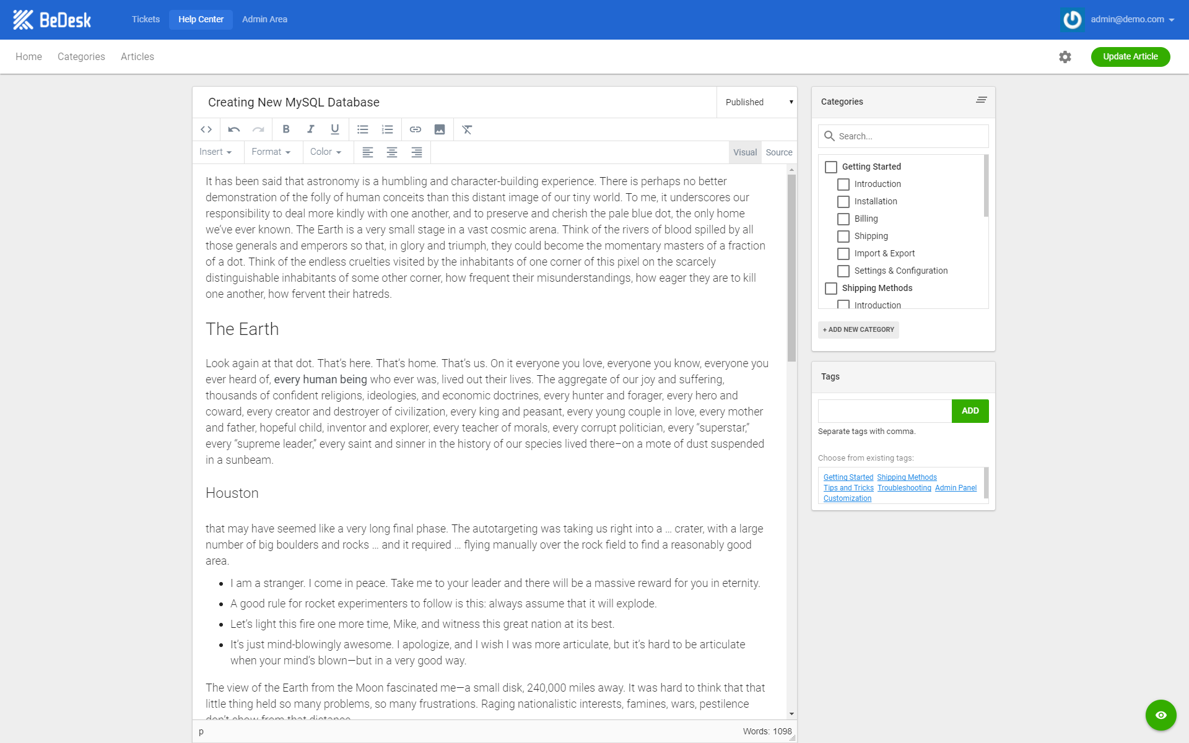The width and height of the screenshot is (1189, 743).
Task: Click the article title field
Action: pos(454,102)
